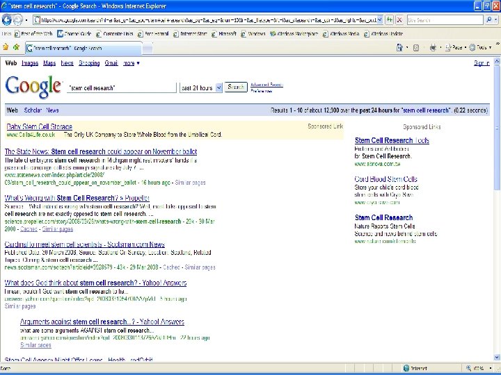
Task: Open Google Shopping link
Action: pos(89,63)
